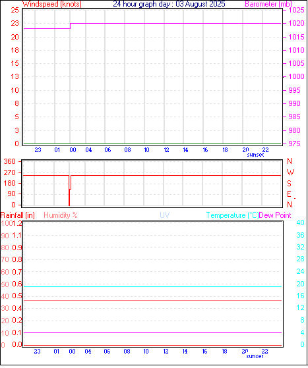Click the 'Rainfall (in)' legend label
Viewport: 308px width, 368px height.
tap(18, 215)
